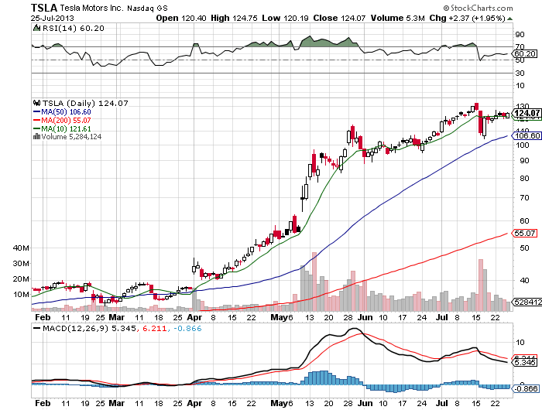Click the blue MA(50) line swatch

pyautogui.click(x=36, y=112)
